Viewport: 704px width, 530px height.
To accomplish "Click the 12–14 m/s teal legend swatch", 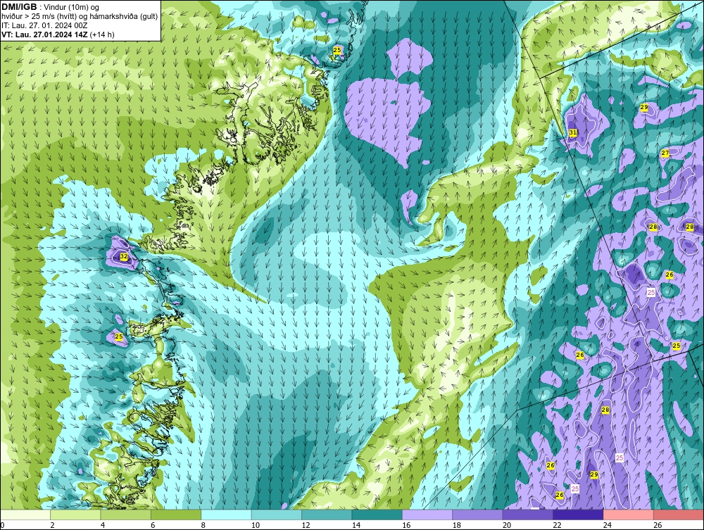I will coord(327,515).
